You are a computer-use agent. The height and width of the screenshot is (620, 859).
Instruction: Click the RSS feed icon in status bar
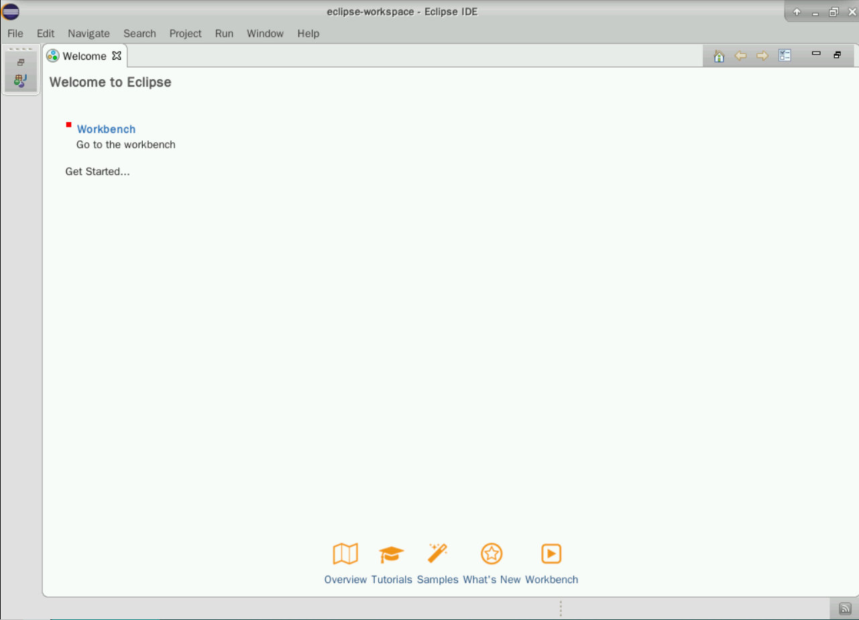click(x=845, y=609)
